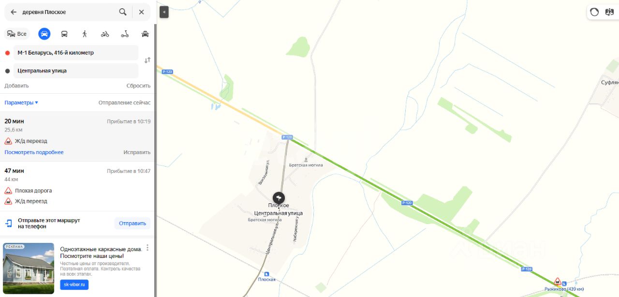The width and height of the screenshot is (619, 297).
Task: Open the house advertisement thumbnail
Action: tap(29, 268)
